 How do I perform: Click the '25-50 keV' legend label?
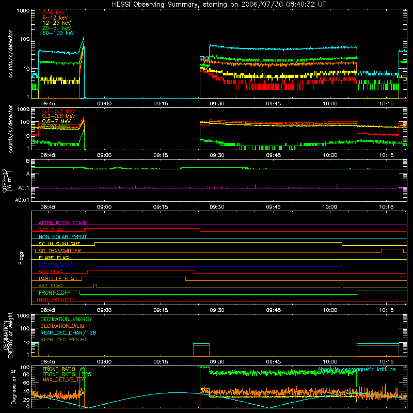(x=56, y=28)
